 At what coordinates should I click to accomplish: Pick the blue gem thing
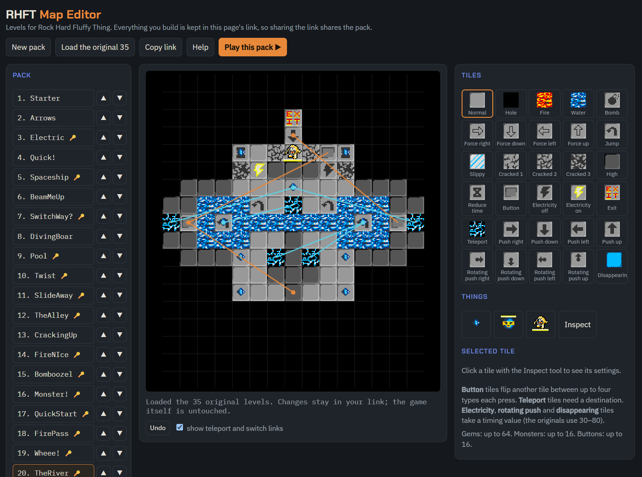(x=476, y=324)
